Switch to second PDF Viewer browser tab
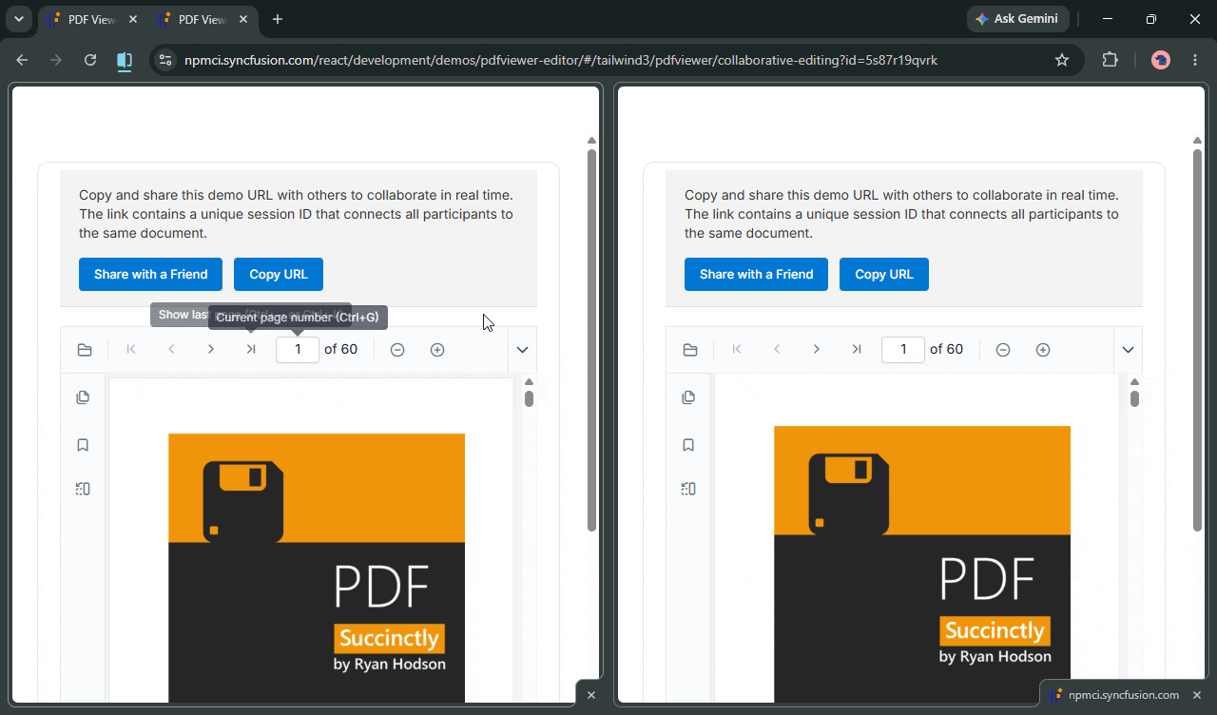Image resolution: width=1217 pixels, height=715 pixels. point(202,19)
